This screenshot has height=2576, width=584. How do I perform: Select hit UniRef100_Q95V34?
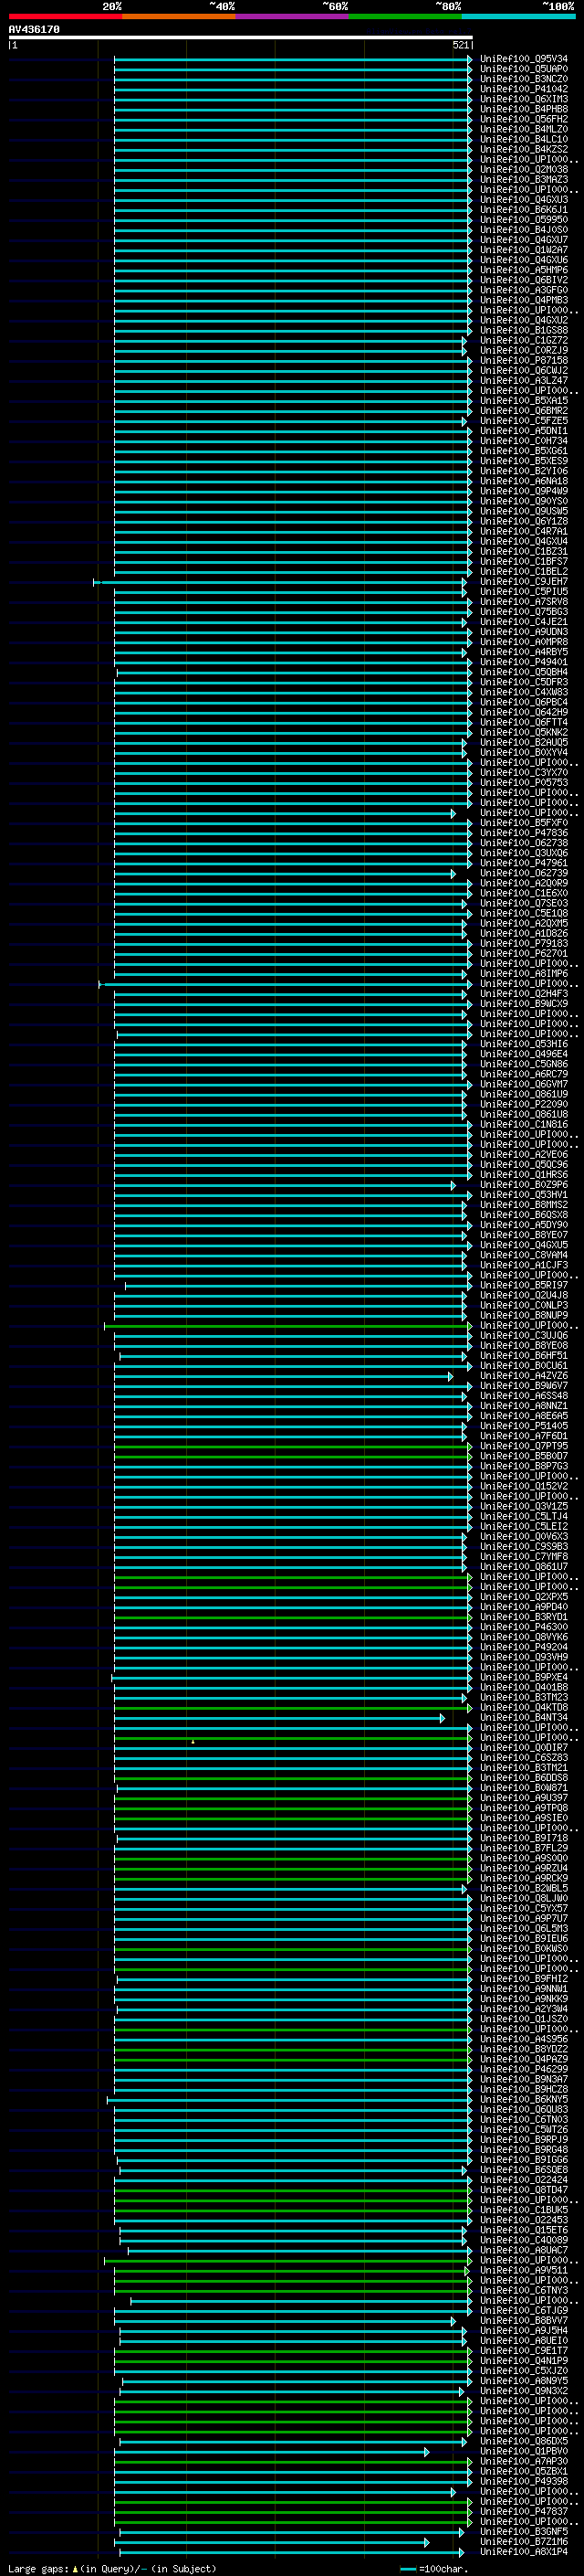pyautogui.click(x=523, y=59)
